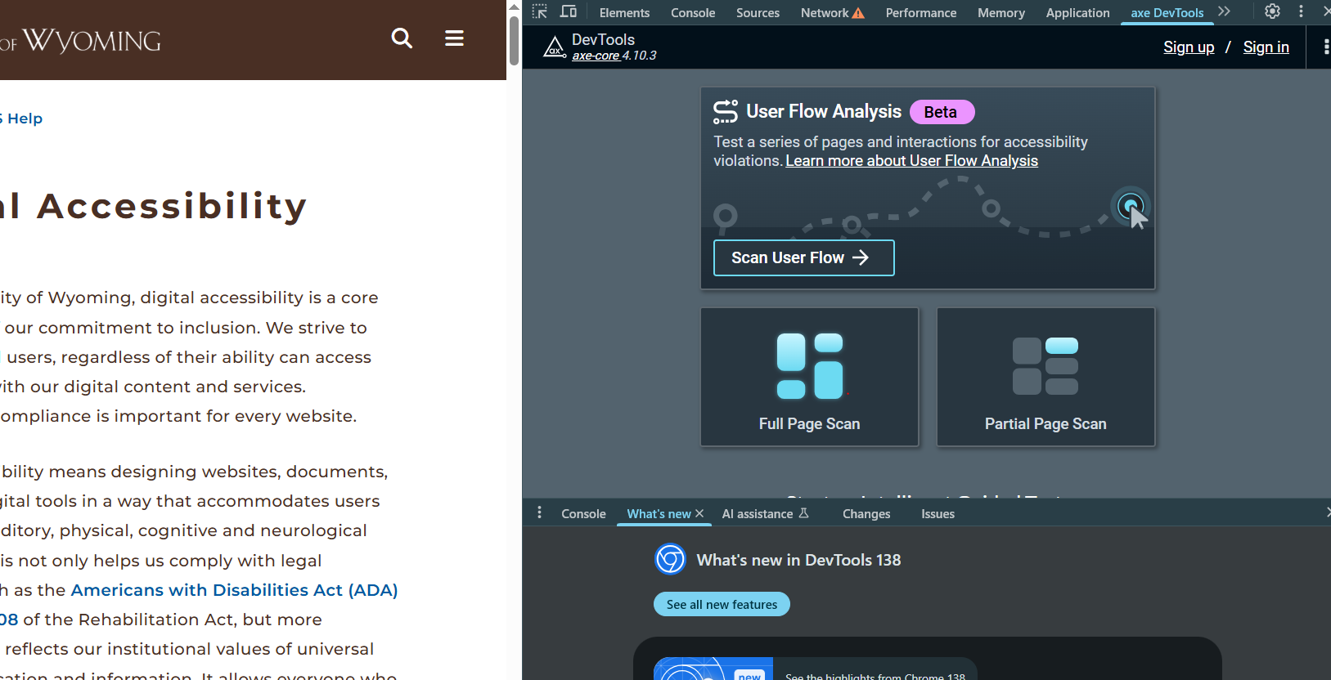The width and height of the screenshot is (1331, 680).
Task: Click the Chrome logo beside What's new heading
Action: pos(670,559)
